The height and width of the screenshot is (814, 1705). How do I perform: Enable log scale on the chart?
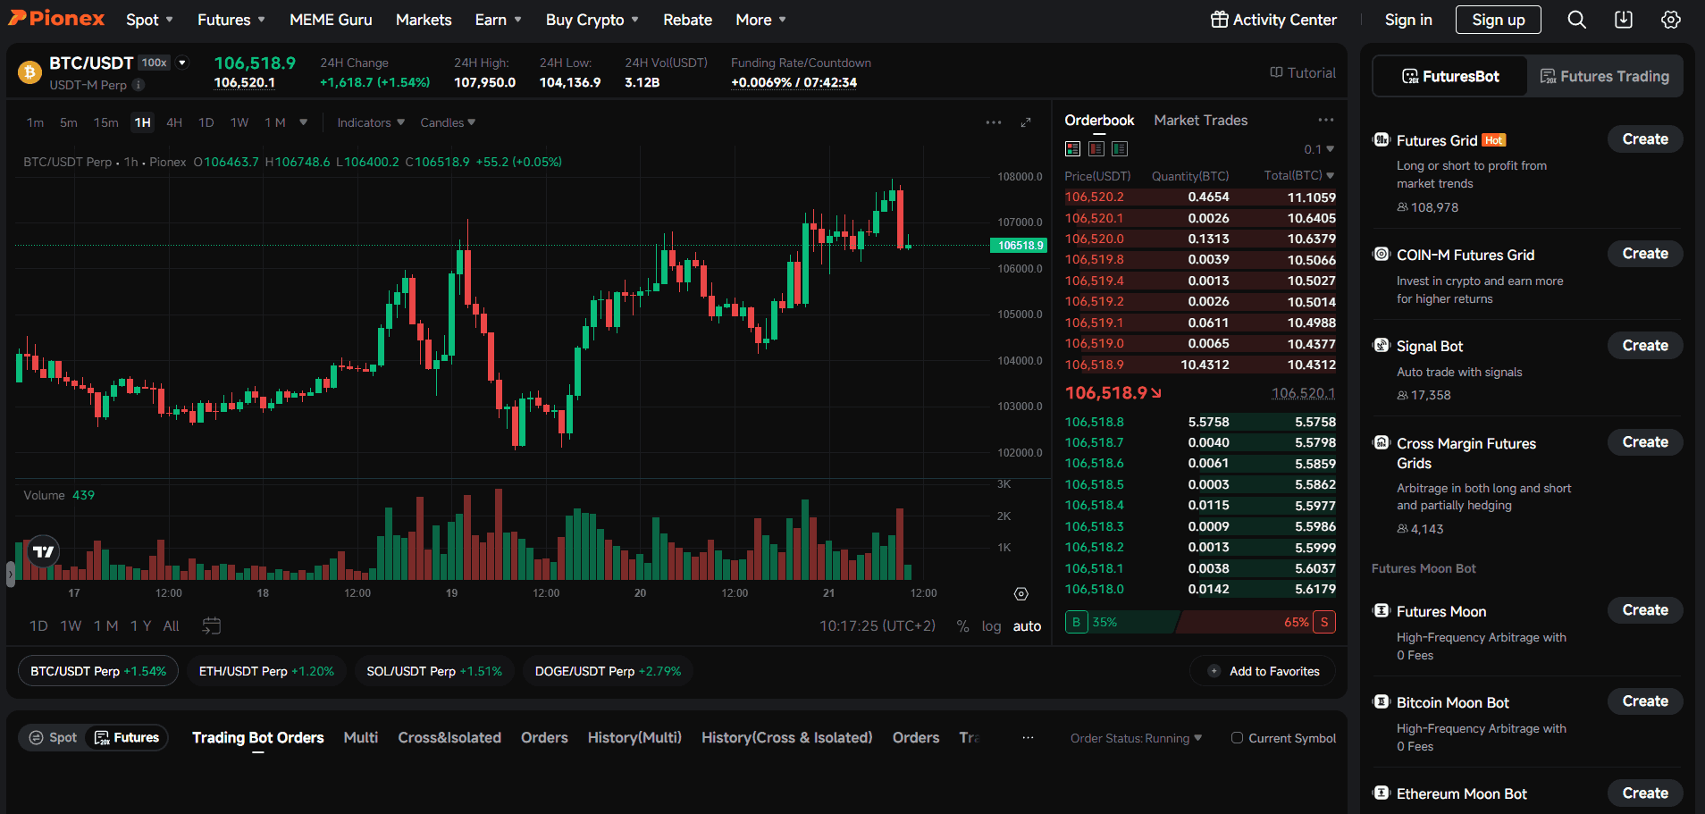991,625
